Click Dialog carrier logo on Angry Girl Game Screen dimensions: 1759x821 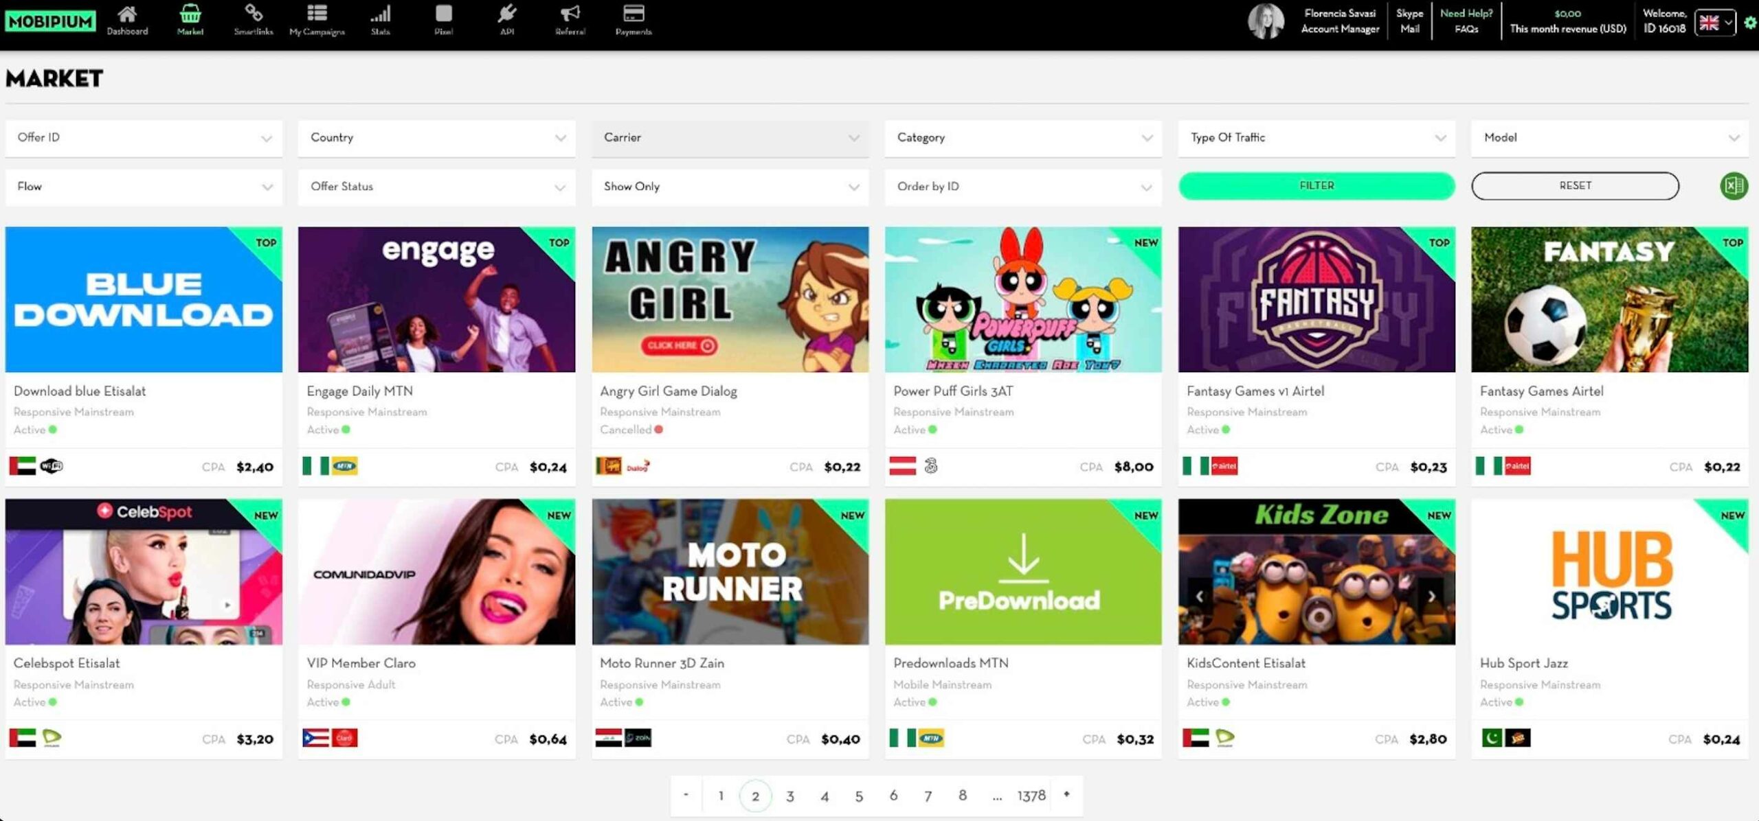tap(638, 467)
